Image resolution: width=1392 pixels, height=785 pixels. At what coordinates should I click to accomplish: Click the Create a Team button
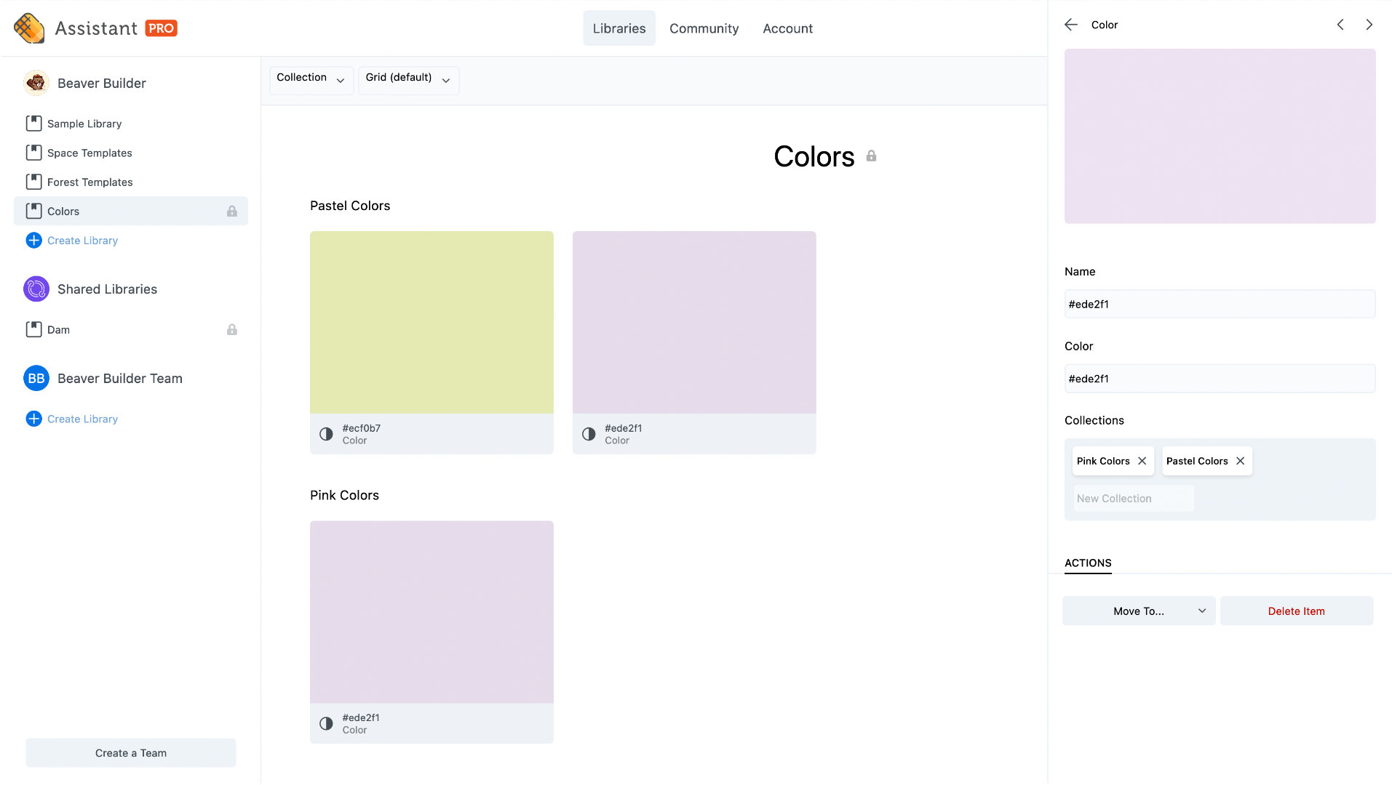tap(130, 752)
